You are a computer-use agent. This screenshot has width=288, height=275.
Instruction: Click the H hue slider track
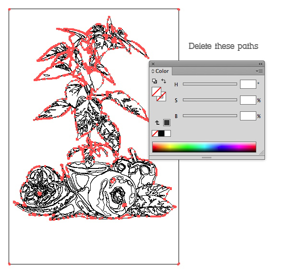(x=210, y=84)
